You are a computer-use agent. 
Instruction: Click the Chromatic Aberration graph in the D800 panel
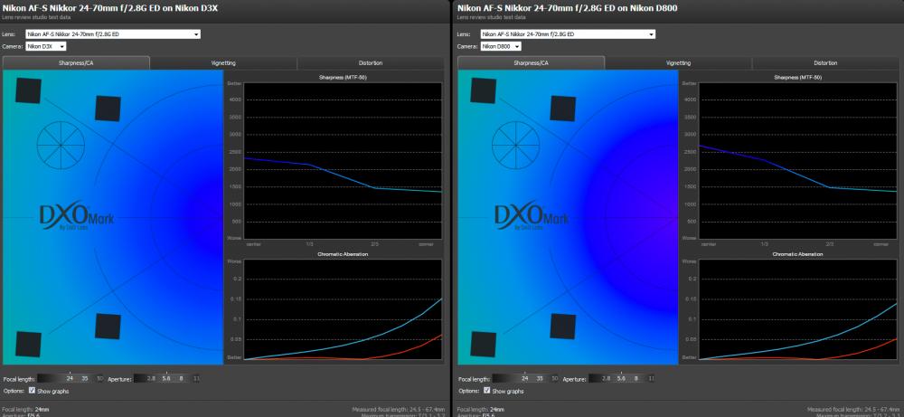tap(798, 309)
